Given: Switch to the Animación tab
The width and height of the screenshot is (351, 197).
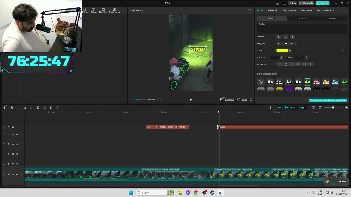Looking at the screenshot, I should pos(273,10).
